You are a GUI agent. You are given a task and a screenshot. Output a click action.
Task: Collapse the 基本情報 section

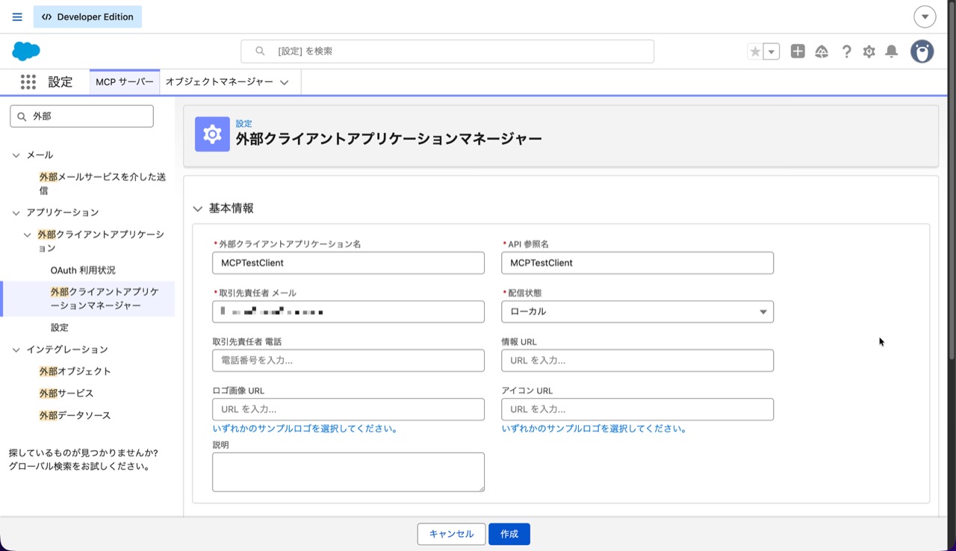click(198, 209)
